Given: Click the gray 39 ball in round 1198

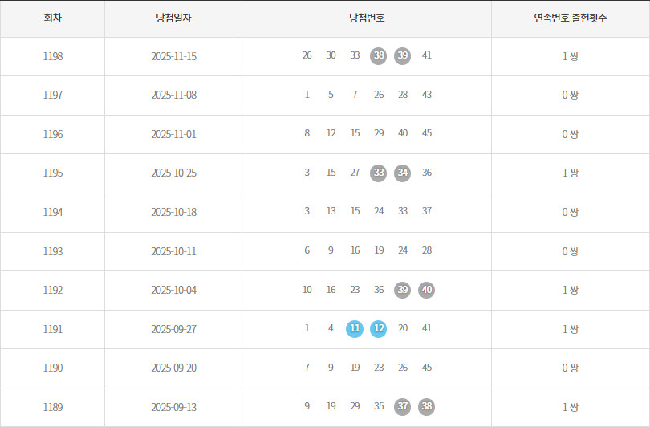Looking at the screenshot, I should [403, 56].
